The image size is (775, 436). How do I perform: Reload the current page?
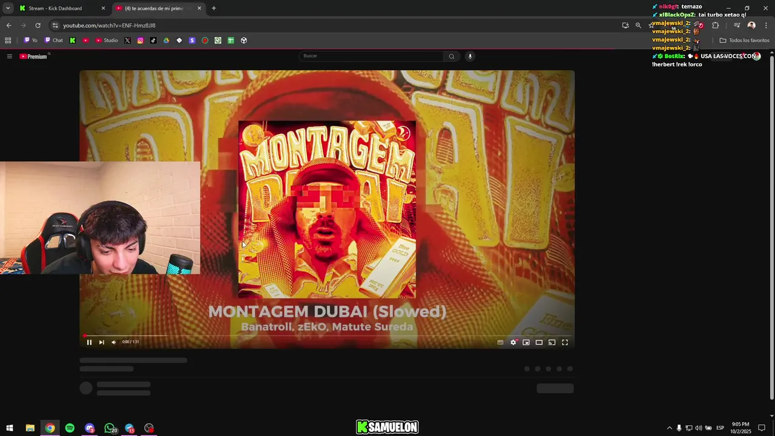tap(38, 25)
